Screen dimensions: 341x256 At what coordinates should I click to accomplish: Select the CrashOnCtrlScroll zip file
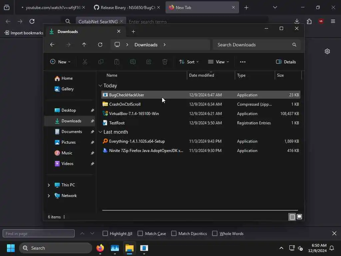coord(201,104)
